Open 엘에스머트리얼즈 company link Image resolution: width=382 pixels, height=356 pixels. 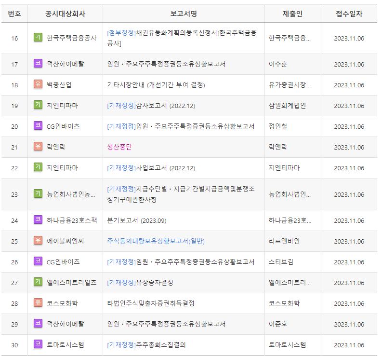click(72, 283)
